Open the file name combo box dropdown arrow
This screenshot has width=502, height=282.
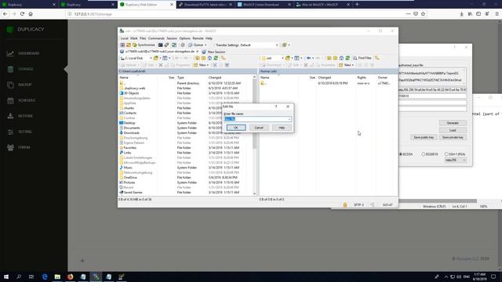(x=289, y=119)
